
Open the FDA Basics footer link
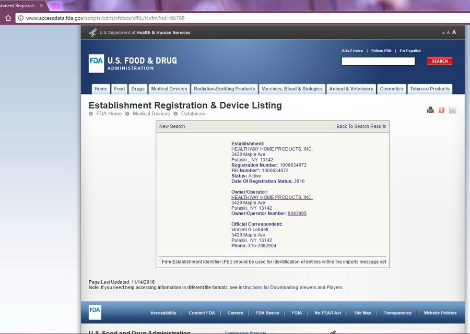pyautogui.click(x=267, y=313)
